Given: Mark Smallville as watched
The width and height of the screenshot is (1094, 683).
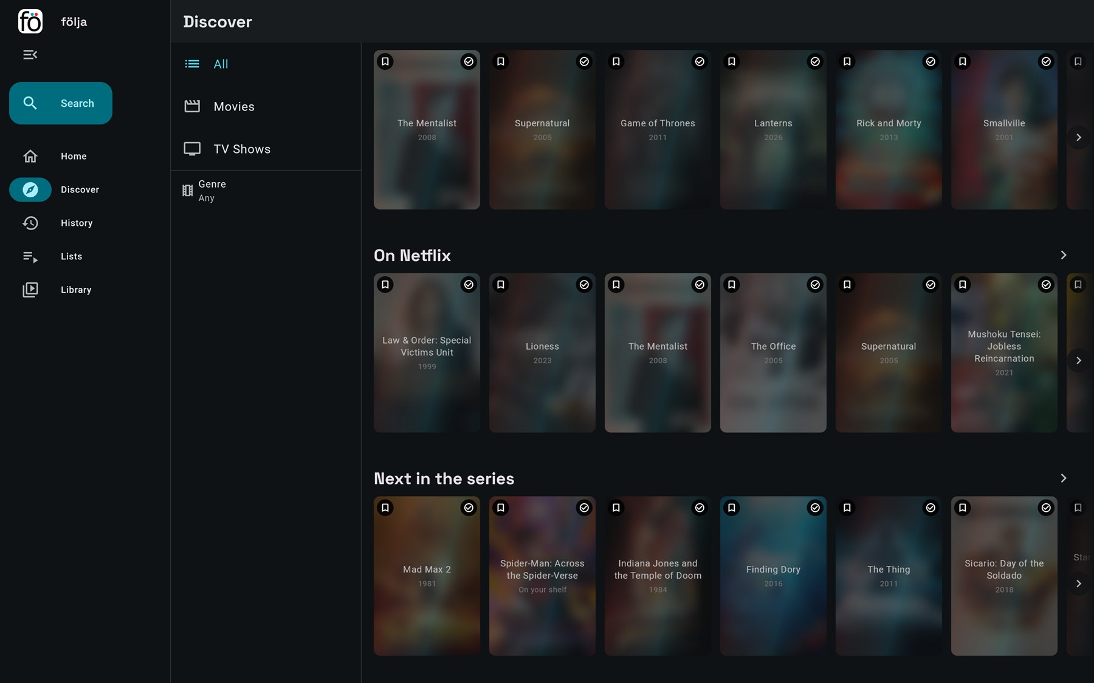Looking at the screenshot, I should coord(1046,61).
